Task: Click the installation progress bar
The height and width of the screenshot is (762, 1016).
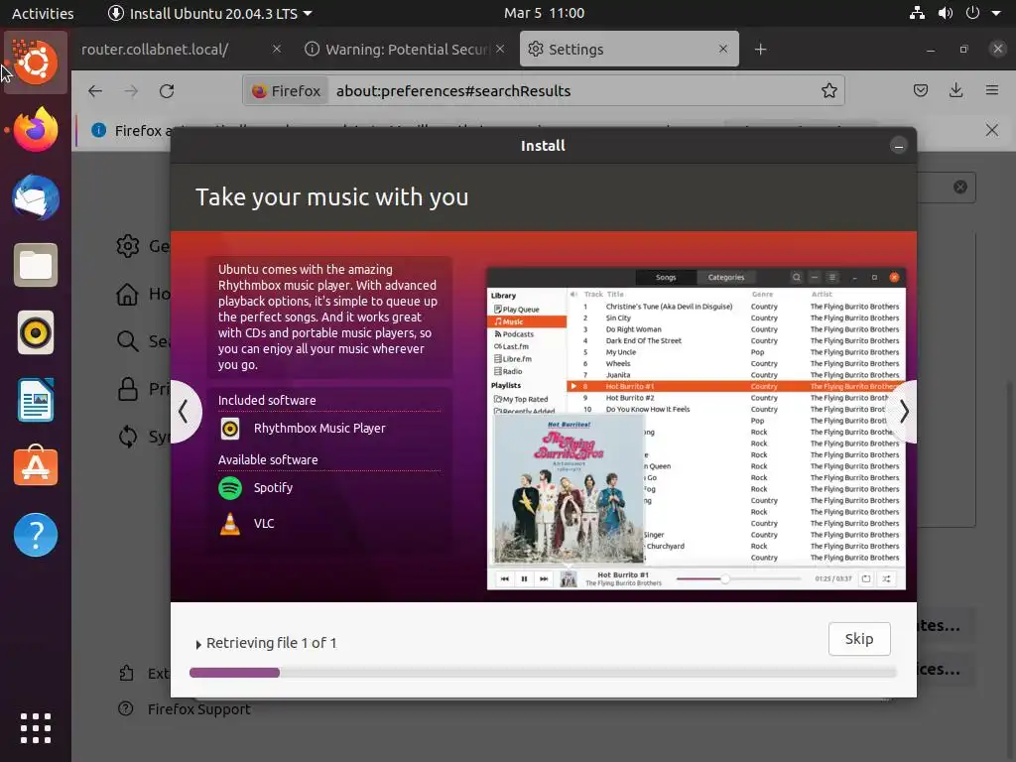Action: [x=543, y=673]
